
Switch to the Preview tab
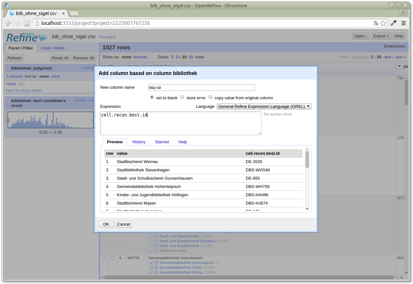point(115,142)
